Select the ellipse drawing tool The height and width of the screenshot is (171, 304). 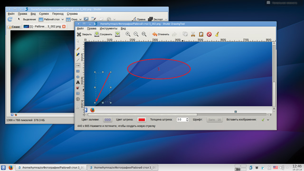pos(78,77)
